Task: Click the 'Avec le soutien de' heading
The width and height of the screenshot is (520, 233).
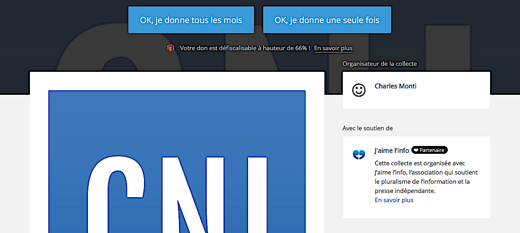Action: pyautogui.click(x=368, y=128)
